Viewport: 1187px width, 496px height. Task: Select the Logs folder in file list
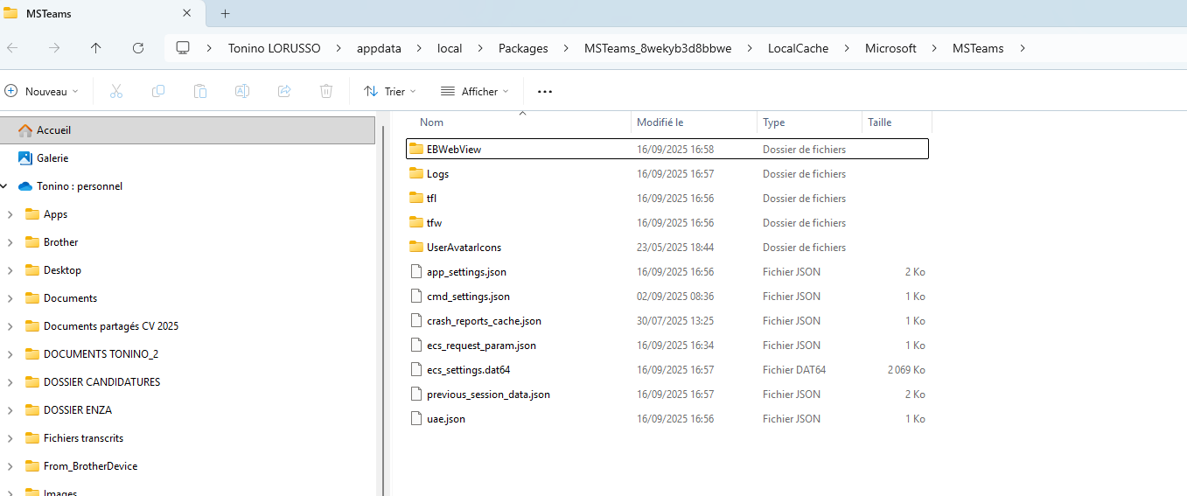click(x=667, y=174)
